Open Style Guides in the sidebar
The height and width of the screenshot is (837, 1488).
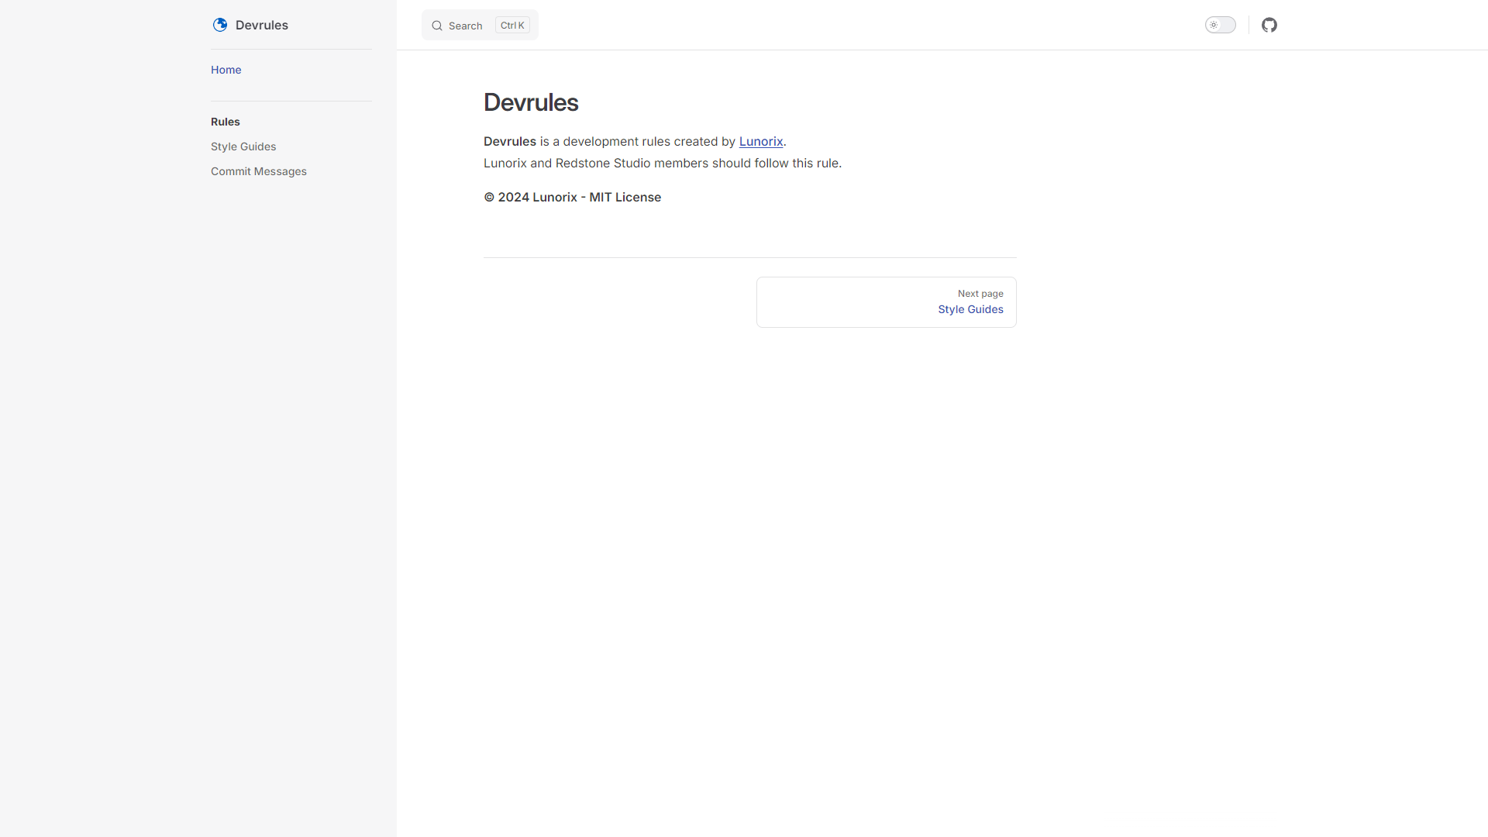point(243,146)
